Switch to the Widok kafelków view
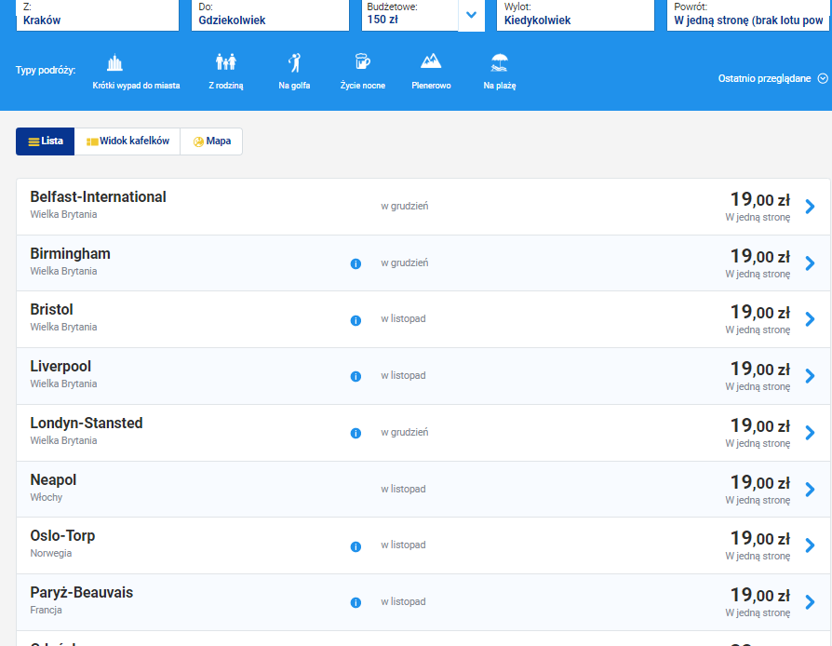 tap(127, 141)
